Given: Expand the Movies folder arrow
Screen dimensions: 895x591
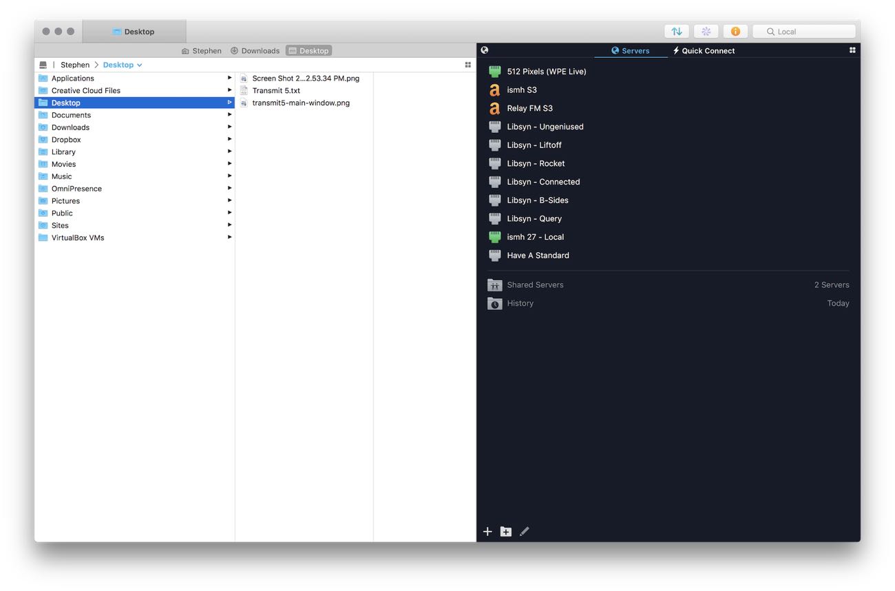Looking at the screenshot, I should [x=230, y=164].
